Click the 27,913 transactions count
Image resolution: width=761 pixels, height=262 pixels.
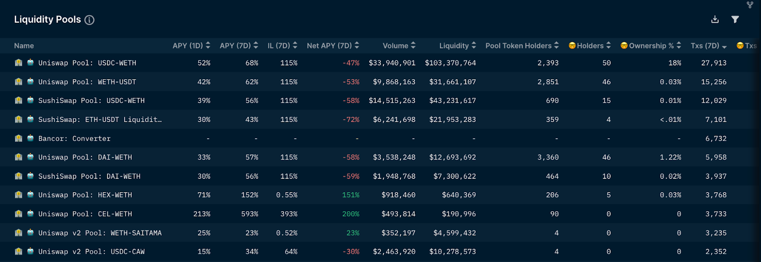[x=714, y=63]
